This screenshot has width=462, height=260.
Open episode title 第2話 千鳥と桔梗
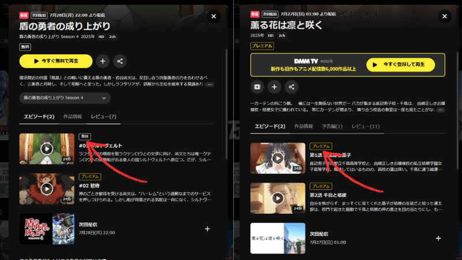pos(328,195)
